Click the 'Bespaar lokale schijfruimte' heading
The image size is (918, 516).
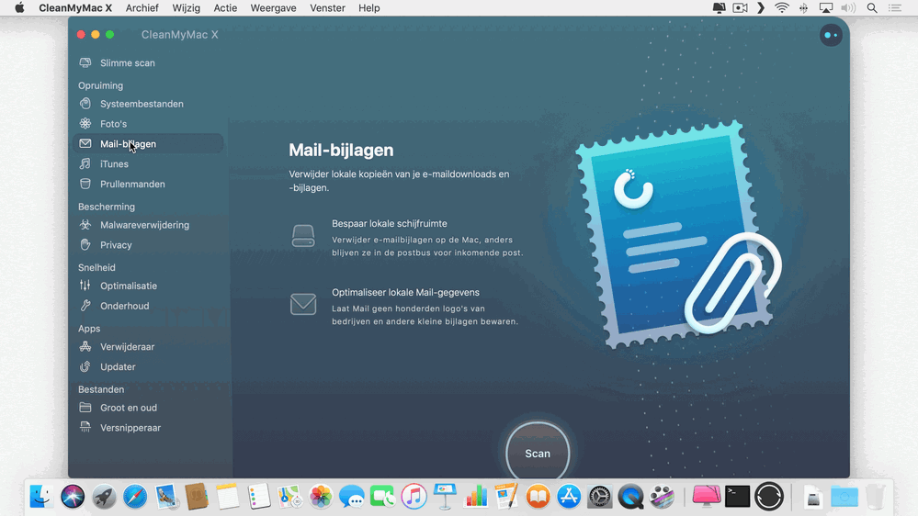pyautogui.click(x=390, y=223)
